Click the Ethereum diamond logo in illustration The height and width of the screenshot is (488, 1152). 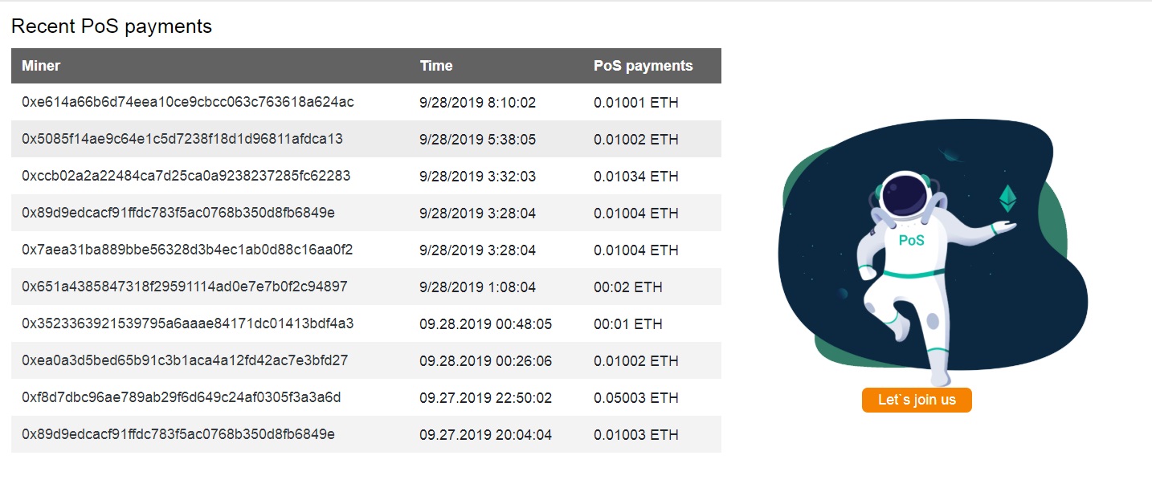click(1007, 198)
